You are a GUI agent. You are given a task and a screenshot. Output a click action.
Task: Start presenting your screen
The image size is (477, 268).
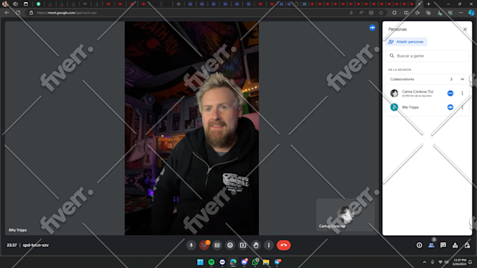point(243,245)
